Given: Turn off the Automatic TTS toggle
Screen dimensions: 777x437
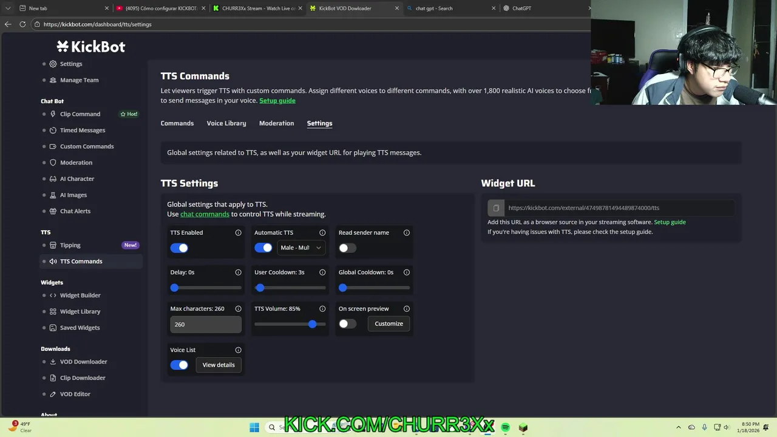Looking at the screenshot, I should click(263, 248).
